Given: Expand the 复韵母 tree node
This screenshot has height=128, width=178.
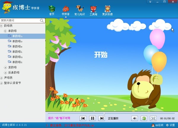Looking at the screenshot, I should click(5, 68).
